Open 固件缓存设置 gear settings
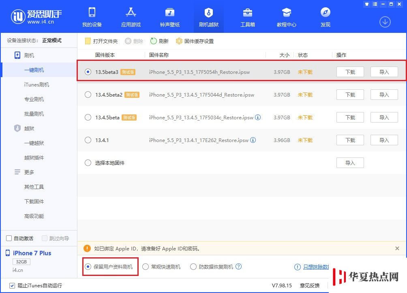 [x=179, y=41]
